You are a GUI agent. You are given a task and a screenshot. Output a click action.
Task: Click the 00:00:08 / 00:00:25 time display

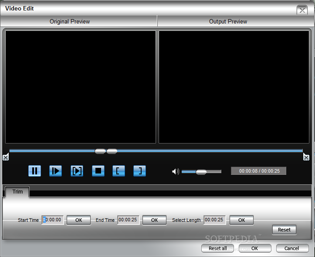coord(258,171)
